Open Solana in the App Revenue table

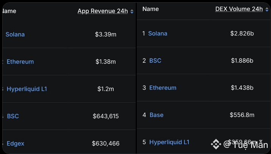click(15, 34)
